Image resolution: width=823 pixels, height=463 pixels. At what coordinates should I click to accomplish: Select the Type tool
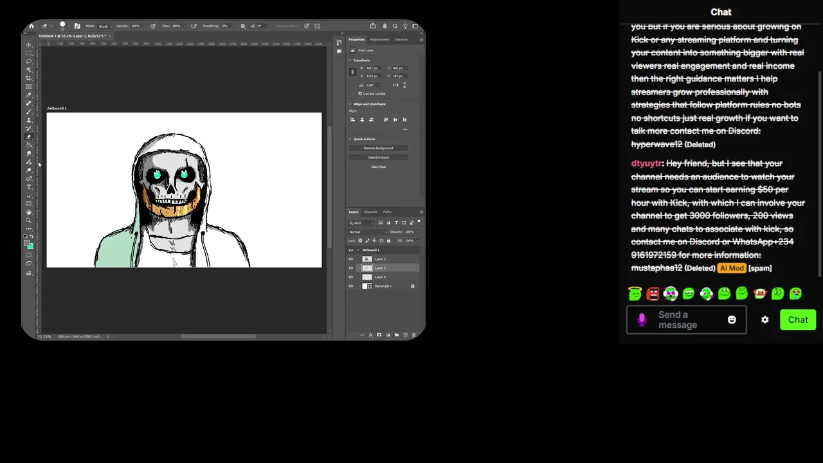tap(28, 187)
